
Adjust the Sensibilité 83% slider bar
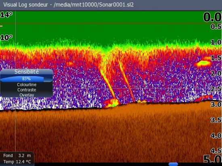27,79
